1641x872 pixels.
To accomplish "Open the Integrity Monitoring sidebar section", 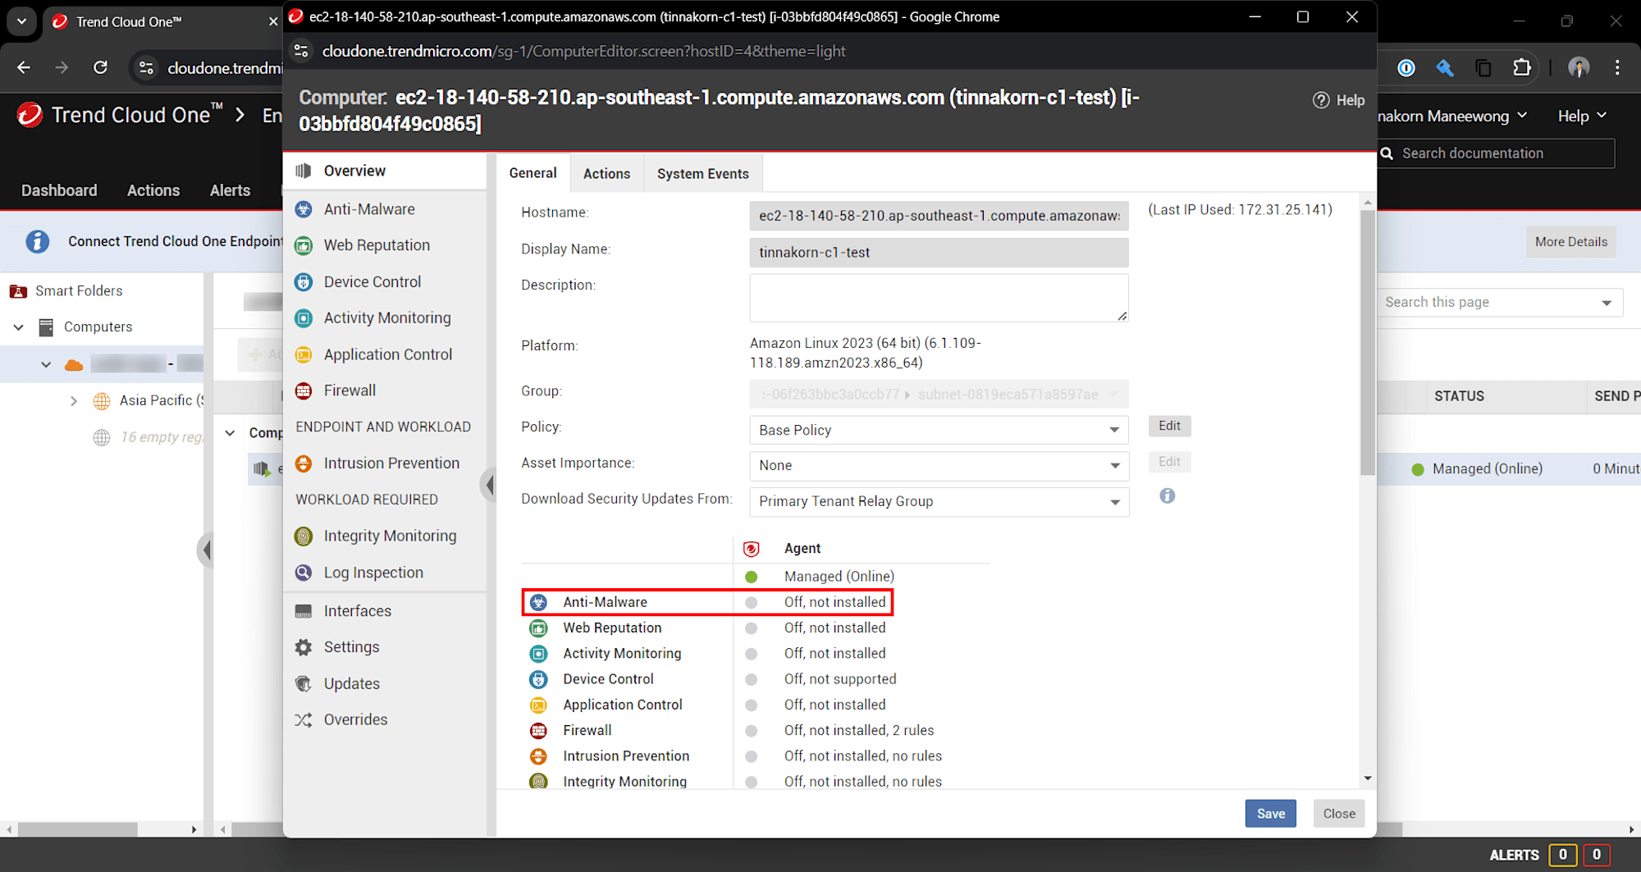I will [x=390, y=536].
